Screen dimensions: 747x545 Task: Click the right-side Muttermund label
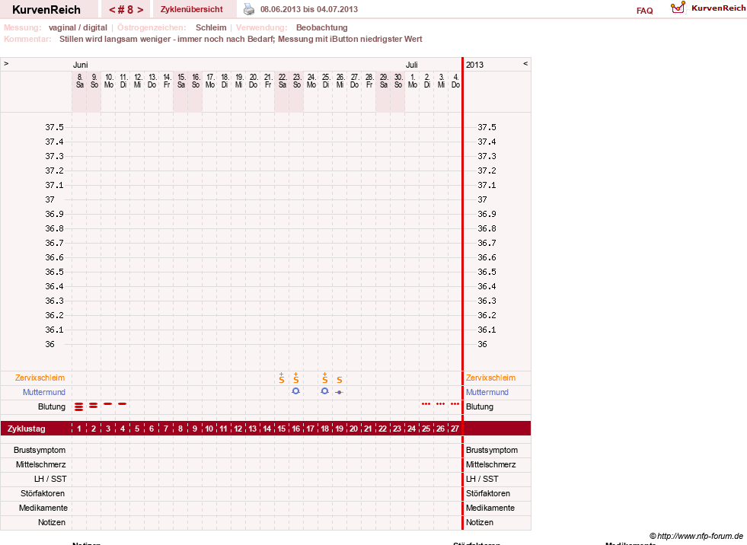(x=487, y=392)
